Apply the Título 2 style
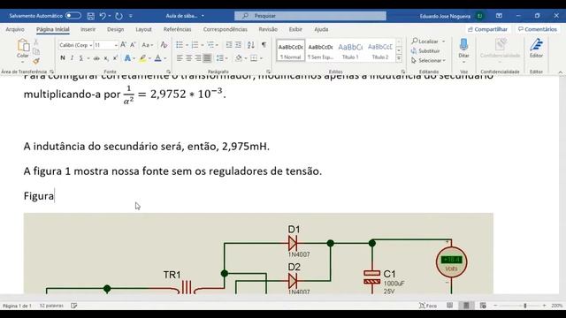The width and height of the screenshot is (566, 318). click(x=380, y=51)
